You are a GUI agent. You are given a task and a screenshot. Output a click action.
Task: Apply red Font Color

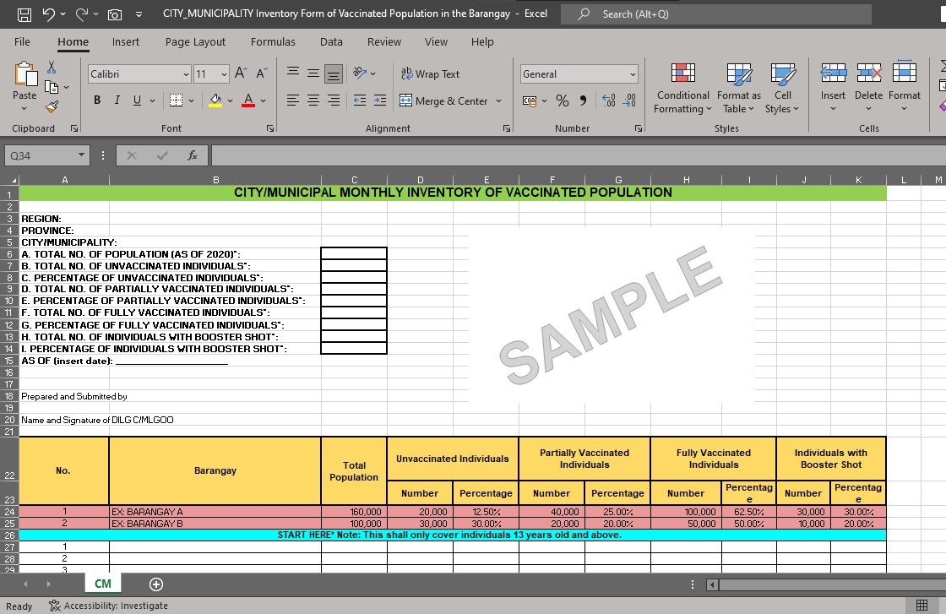[248, 101]
